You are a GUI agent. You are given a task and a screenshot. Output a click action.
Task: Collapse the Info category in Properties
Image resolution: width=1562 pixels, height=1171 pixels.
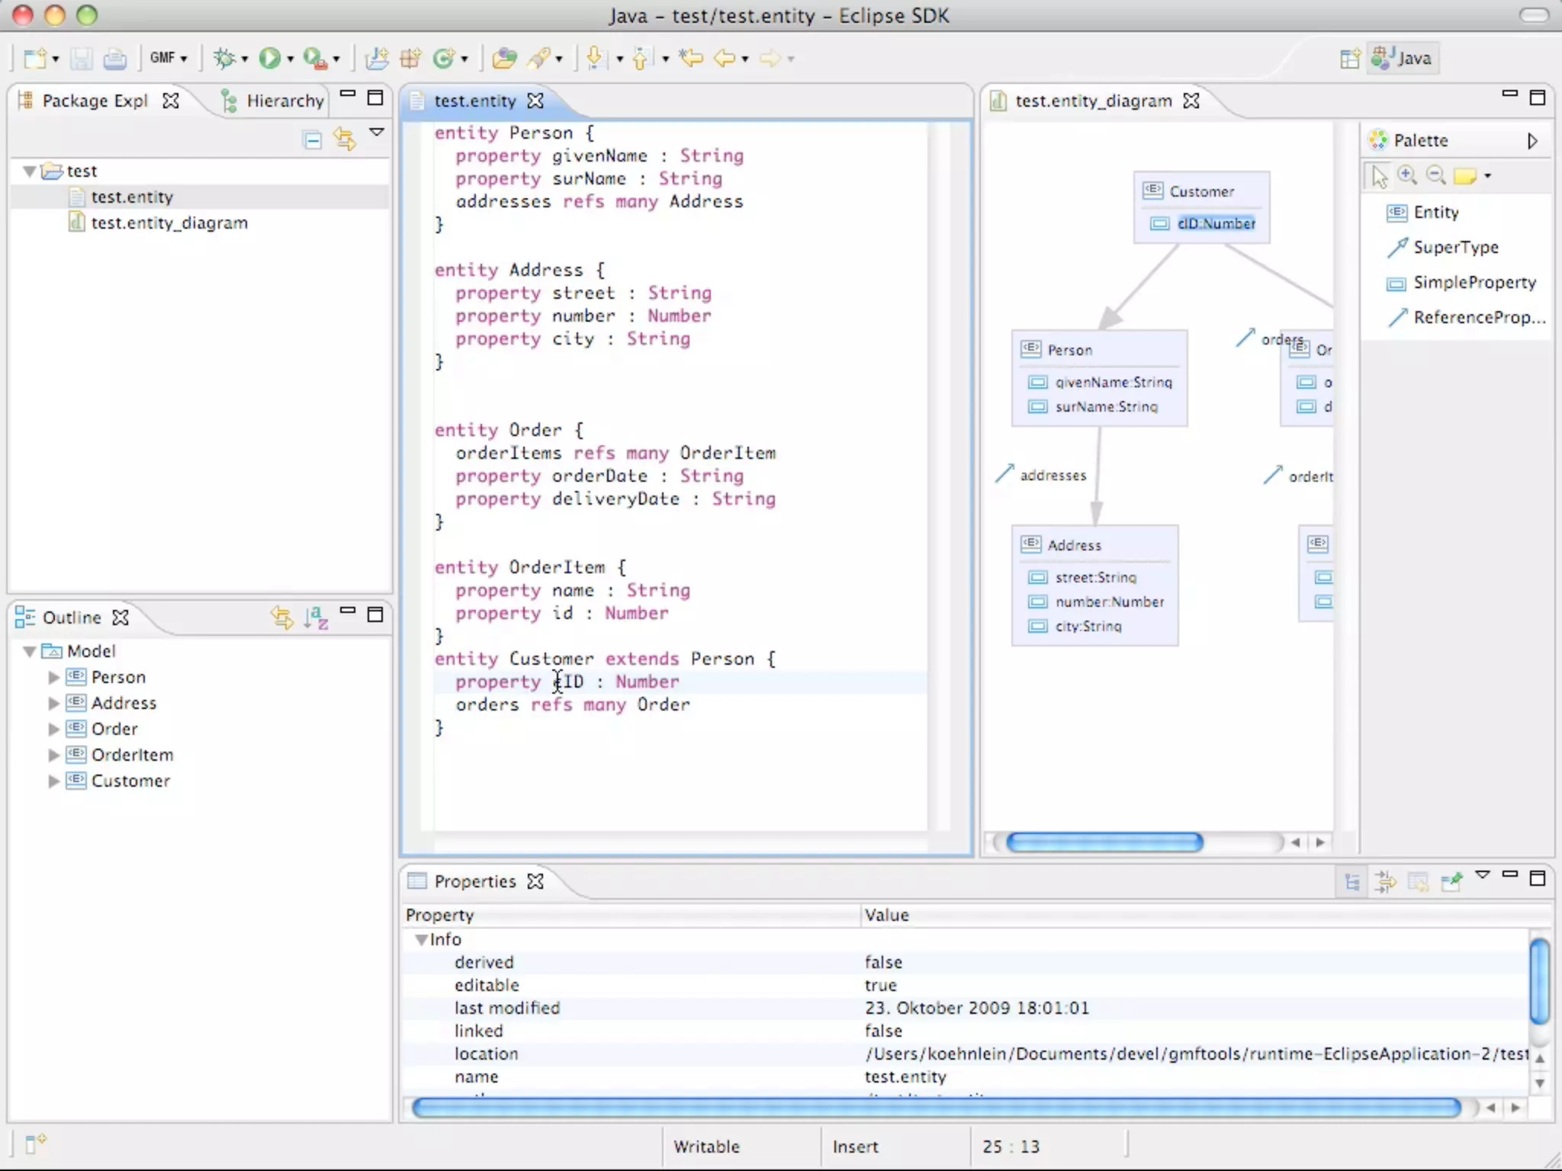tap(420, 939)
